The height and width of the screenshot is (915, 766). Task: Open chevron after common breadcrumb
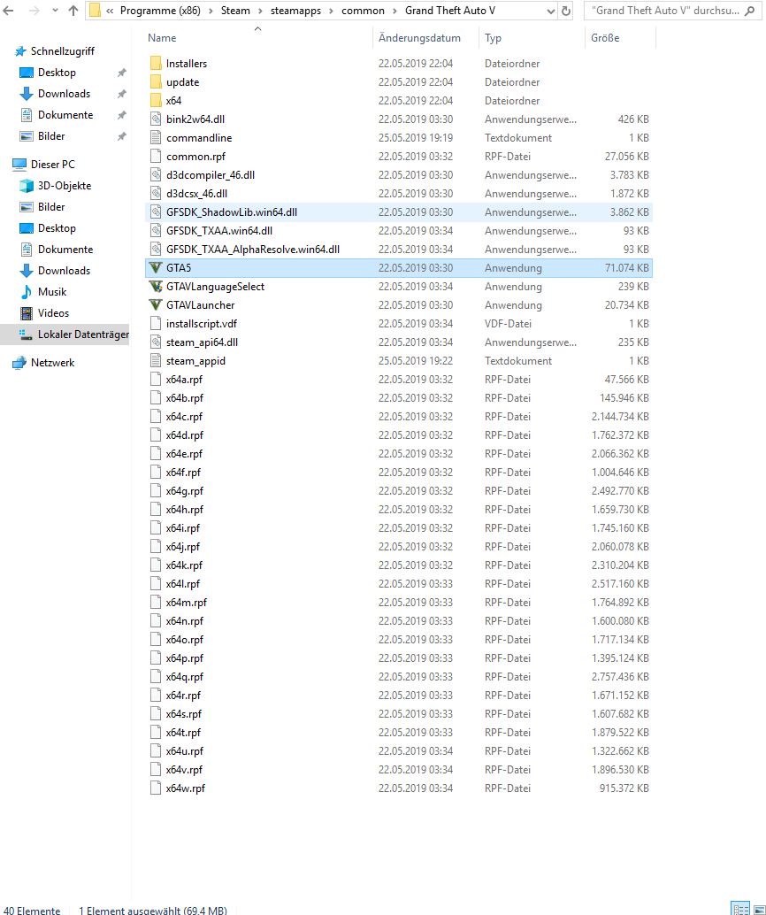point(394,11)
